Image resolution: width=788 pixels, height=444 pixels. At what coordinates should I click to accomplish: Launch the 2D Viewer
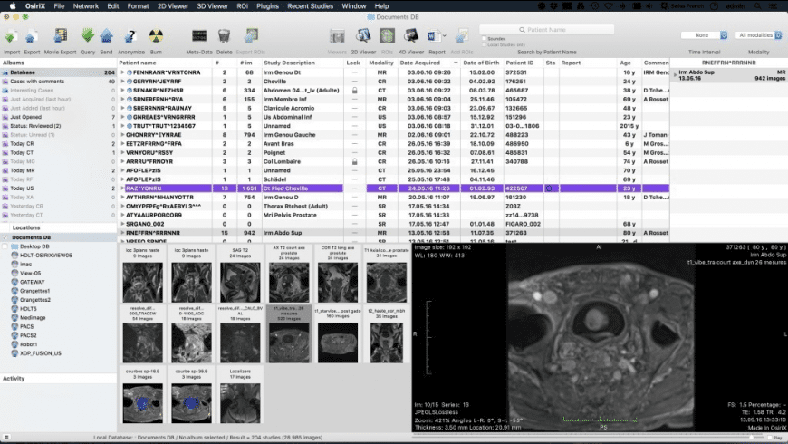tap(363, 37)
